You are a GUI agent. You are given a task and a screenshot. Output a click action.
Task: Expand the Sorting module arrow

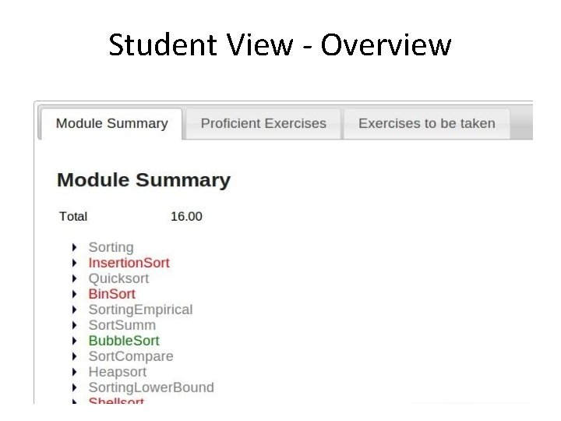click(x=75, y=248)
